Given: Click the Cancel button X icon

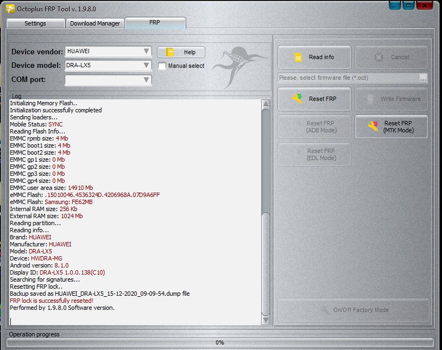Looking at the screenshot, I should pos(378,57).
